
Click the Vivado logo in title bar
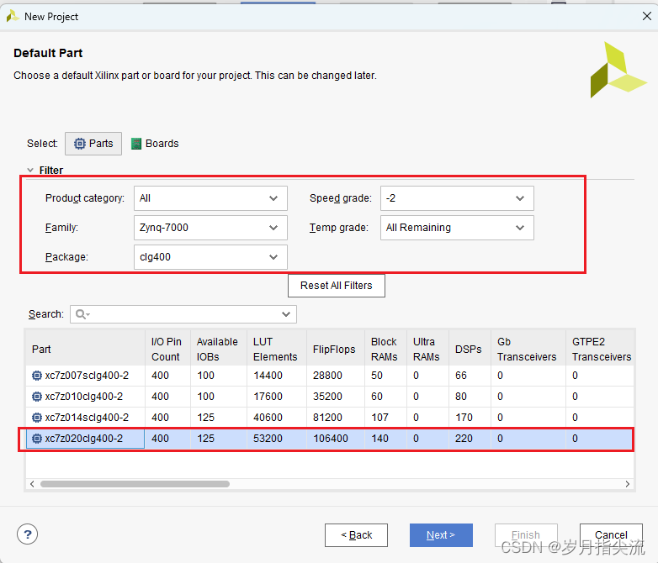click(13, 16)
